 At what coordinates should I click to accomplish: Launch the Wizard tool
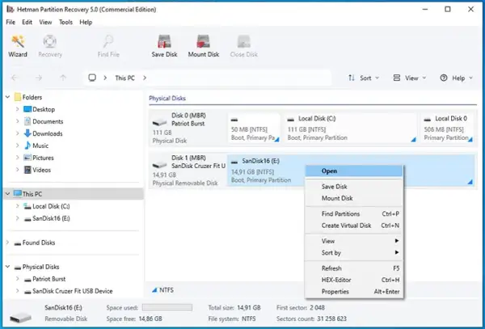tap(18, 46)
